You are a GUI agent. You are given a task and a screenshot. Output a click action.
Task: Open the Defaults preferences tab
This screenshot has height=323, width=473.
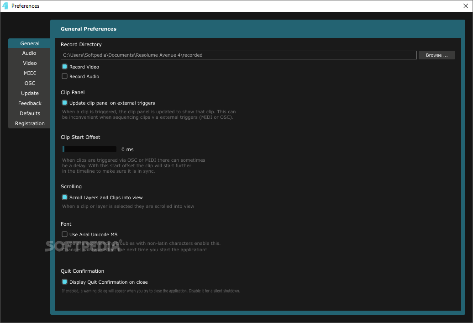[x=30, y=113]
